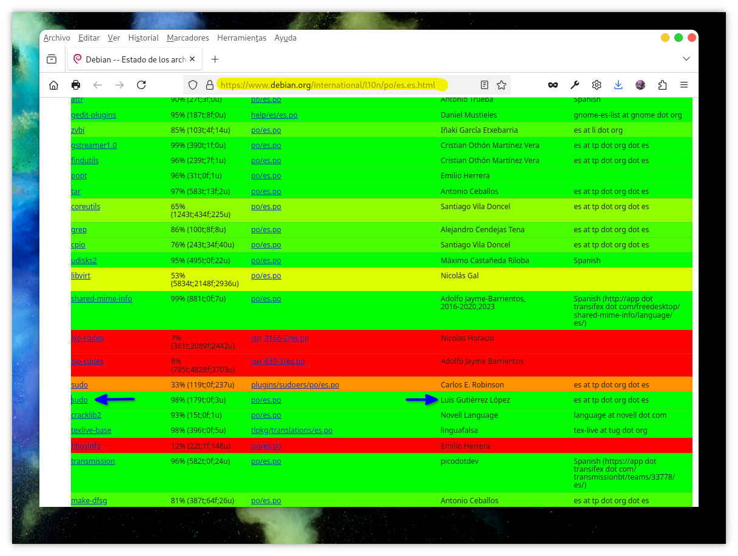Open settings via the gear icon

597,85
